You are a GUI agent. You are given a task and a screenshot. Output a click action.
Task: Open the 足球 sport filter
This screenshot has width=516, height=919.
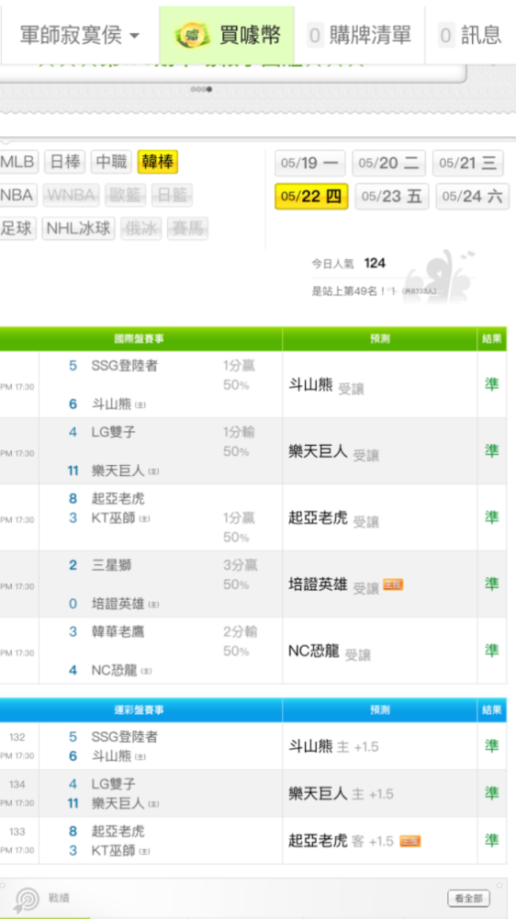17,229
